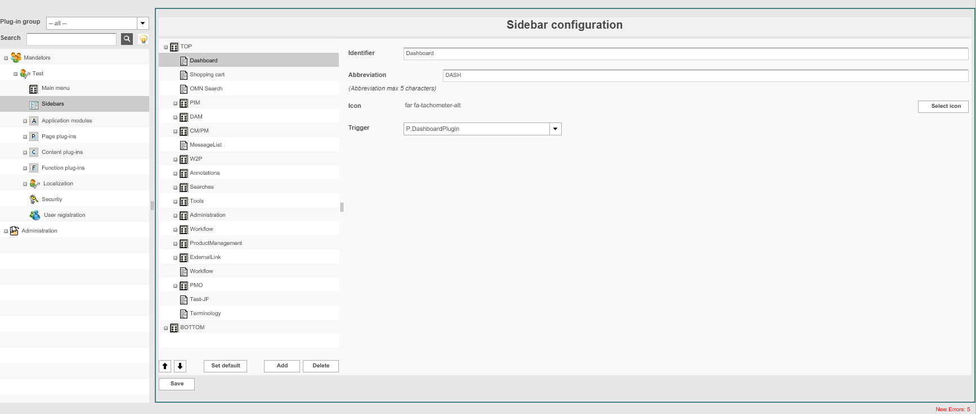Select User registration in the left tree
The height and width of the screenshot is (414, 976).
(x=65, y=215)
